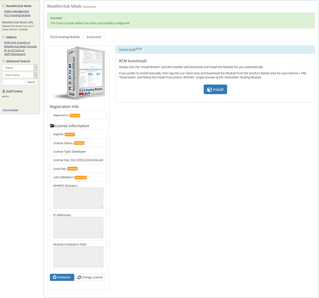The width and height of the screenshot is (319, 298).
Task: Click the R.S.D.H.M product box image
Action: [x=80, y=73]
